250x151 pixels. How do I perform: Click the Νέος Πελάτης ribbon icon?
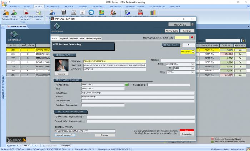14,15
